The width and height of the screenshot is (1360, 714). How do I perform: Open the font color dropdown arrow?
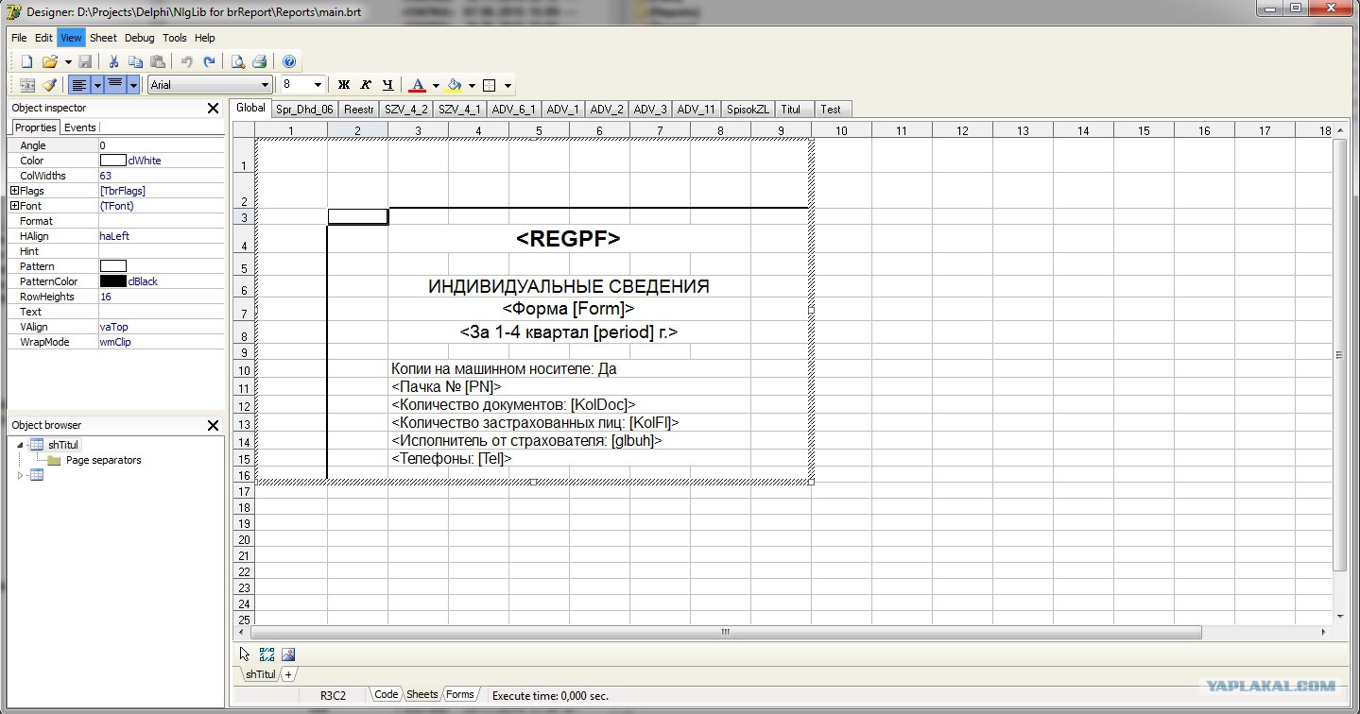(436, 85)
